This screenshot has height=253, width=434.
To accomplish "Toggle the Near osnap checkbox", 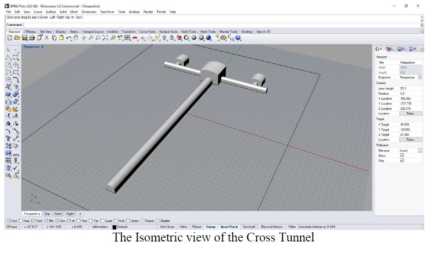I will click(x=21, y=221).
